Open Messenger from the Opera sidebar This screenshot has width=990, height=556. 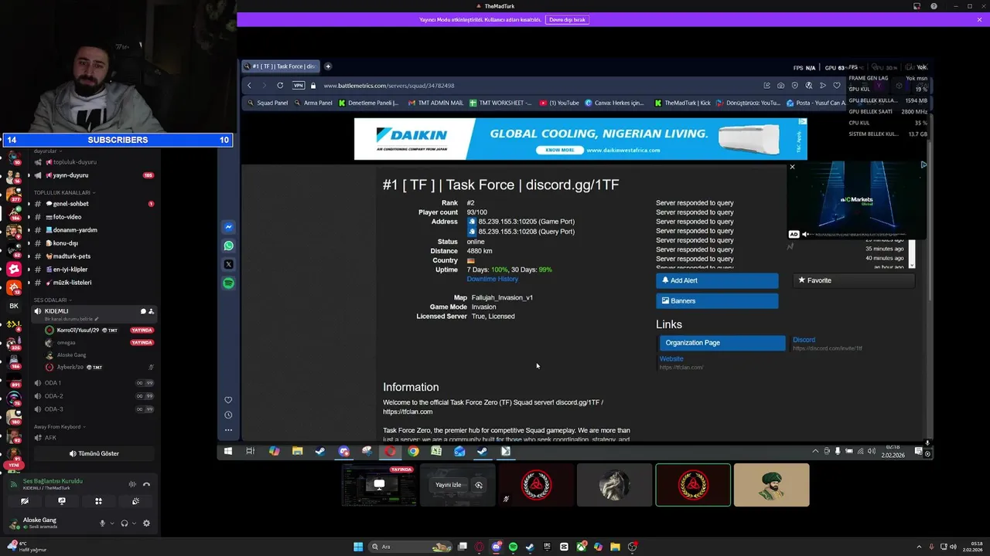pyautogui.click(x=228, y=227)
